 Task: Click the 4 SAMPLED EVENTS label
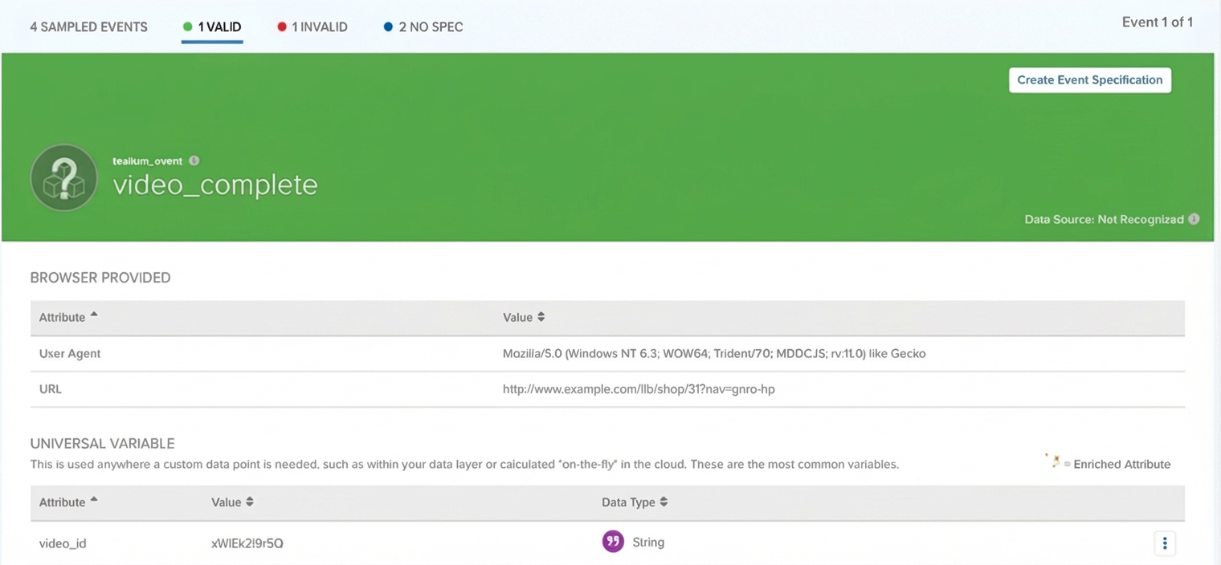pyautogui.click(x=88, y=26)
